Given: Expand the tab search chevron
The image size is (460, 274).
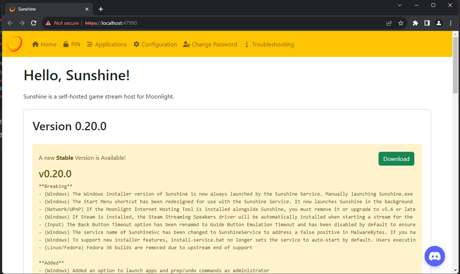Looking at the screenshot, I should [400, 5].
